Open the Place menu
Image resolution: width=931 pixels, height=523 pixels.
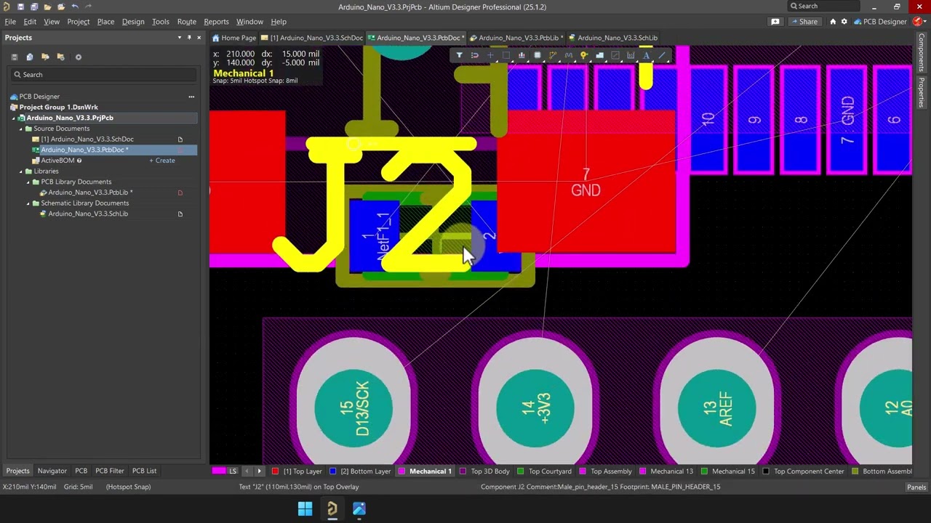(x=105, y=22)
